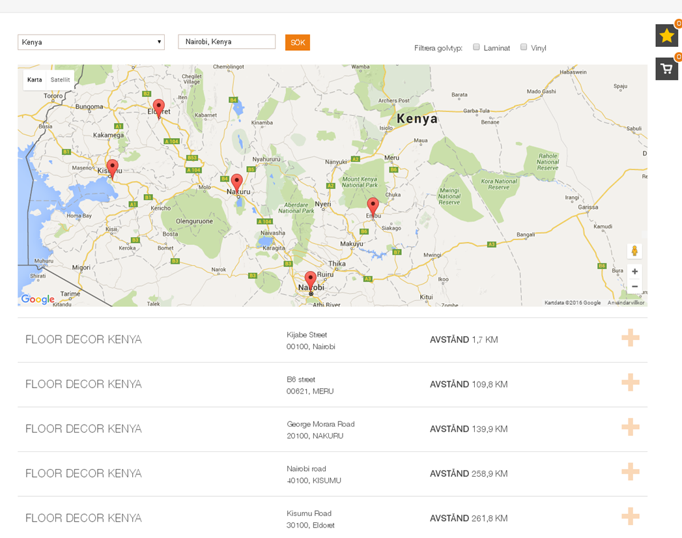Select address text Kijabe Street
Image resolution: width=682 pixels, height=538 pixels.
click(x=307, y=335)
